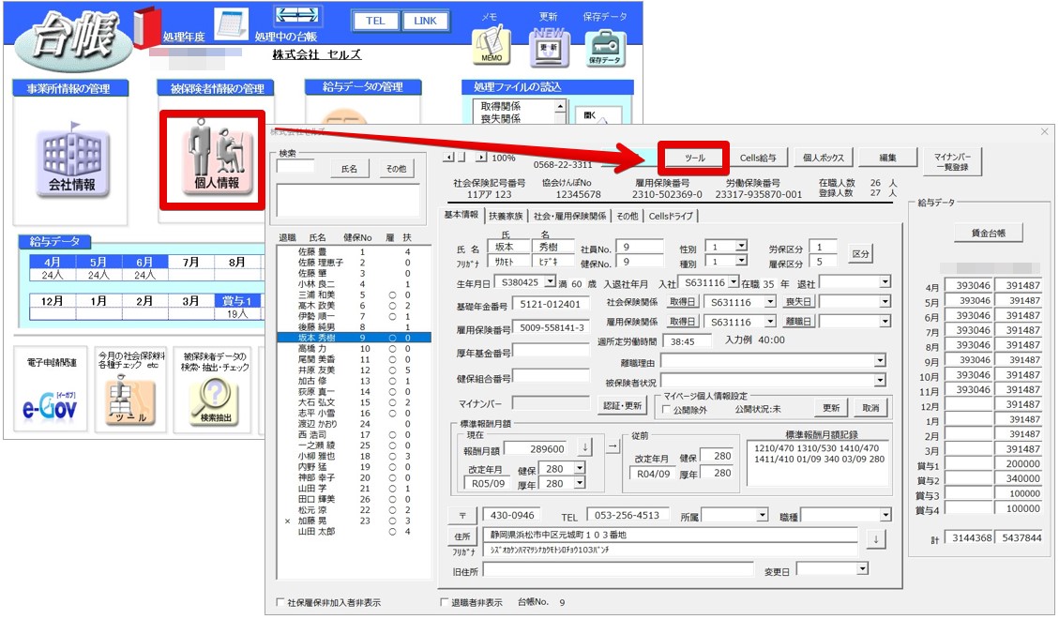
Task: Select 山田 太郎 in the employee list
Action: pyautogui.click(x=355, y=531)
